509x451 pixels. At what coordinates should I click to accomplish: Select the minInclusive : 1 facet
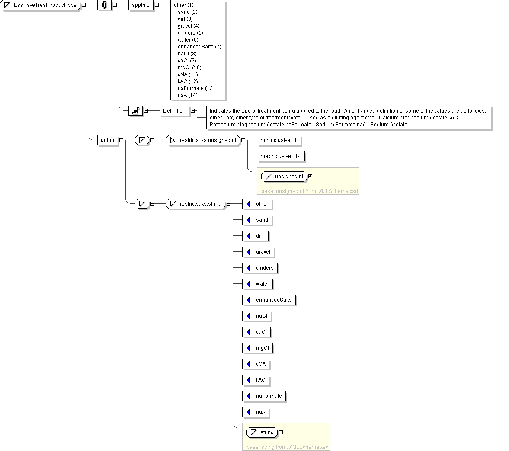pyautogui.click(x=279, y=140)
